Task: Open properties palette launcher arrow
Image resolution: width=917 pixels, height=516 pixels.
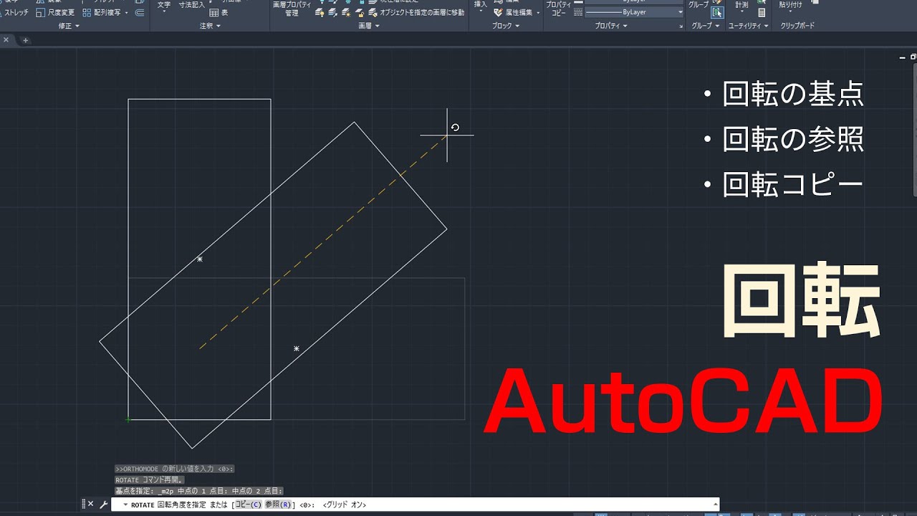Action: click(681, 27)
